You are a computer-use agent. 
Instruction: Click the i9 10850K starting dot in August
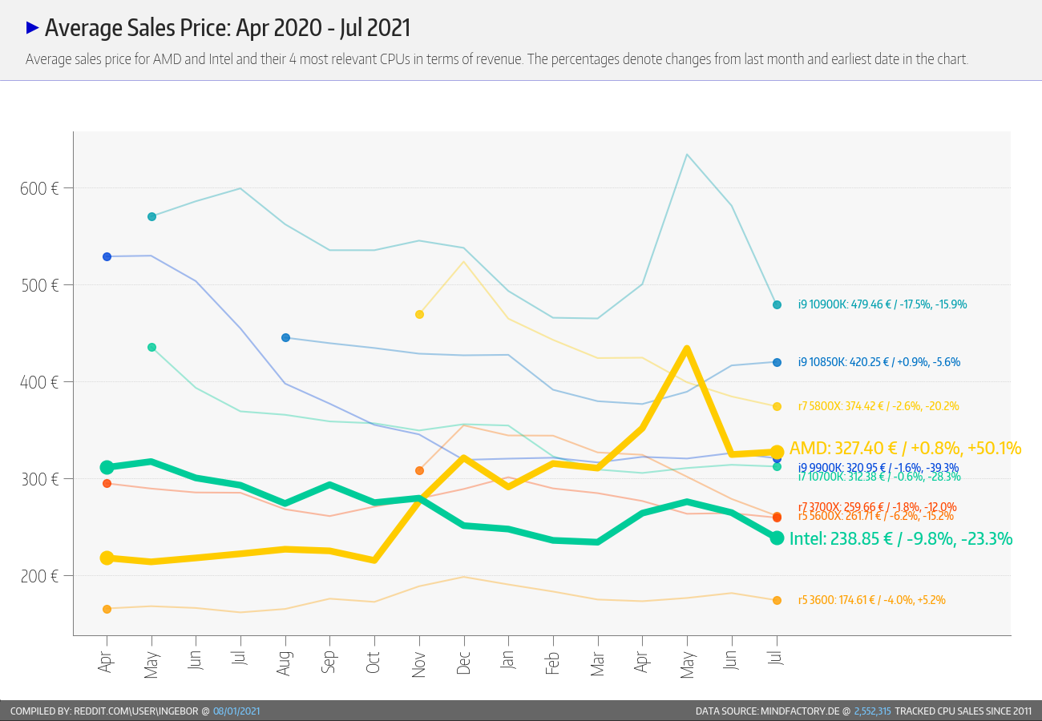[285, 338]
